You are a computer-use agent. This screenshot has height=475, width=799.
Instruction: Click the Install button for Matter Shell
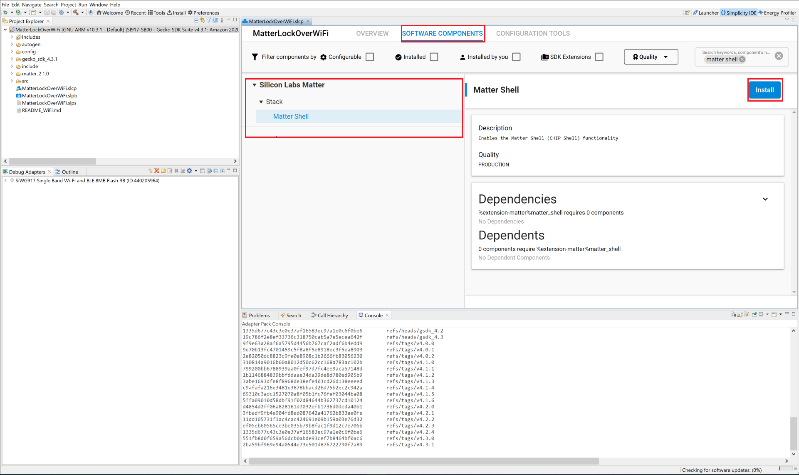tap(764, 90)
